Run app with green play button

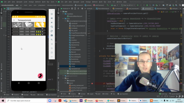coord(138,5)
